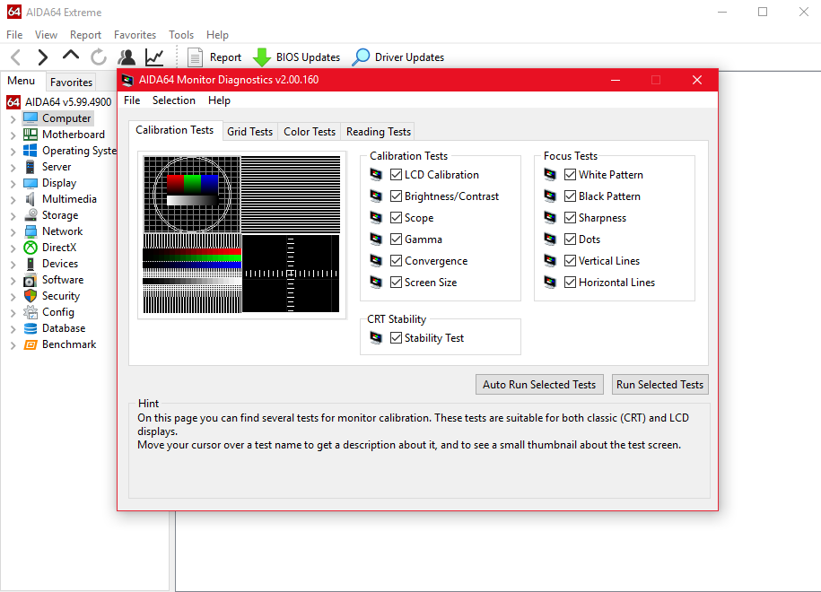Click the Benchmark icon in the tree
The height and width of the screenshot is (592, 821).
point(31,345)
